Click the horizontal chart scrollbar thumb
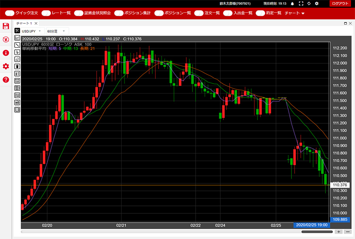Viewport: 355px width, 239px height. 317,232
